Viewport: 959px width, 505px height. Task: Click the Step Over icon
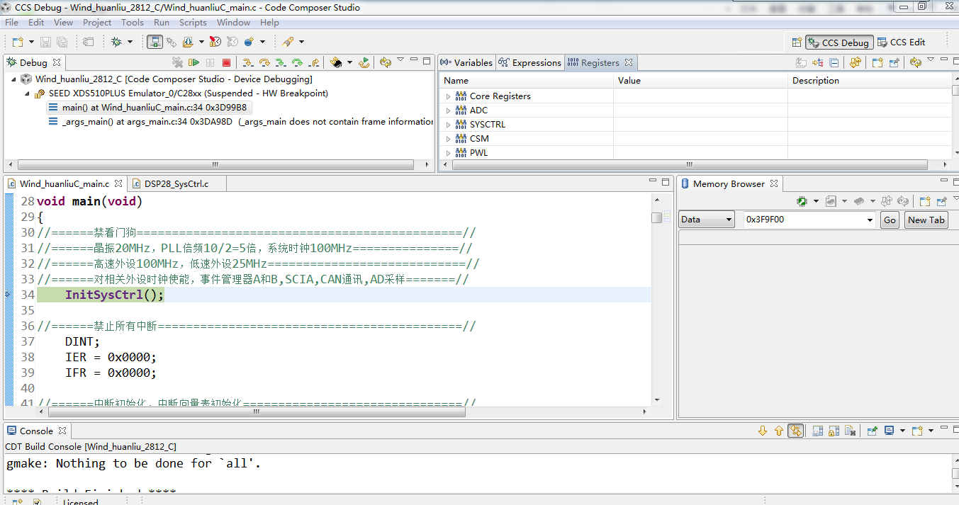tap(264, 62)
